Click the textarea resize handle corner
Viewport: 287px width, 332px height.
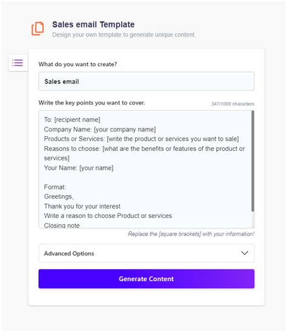coord(252,227)
